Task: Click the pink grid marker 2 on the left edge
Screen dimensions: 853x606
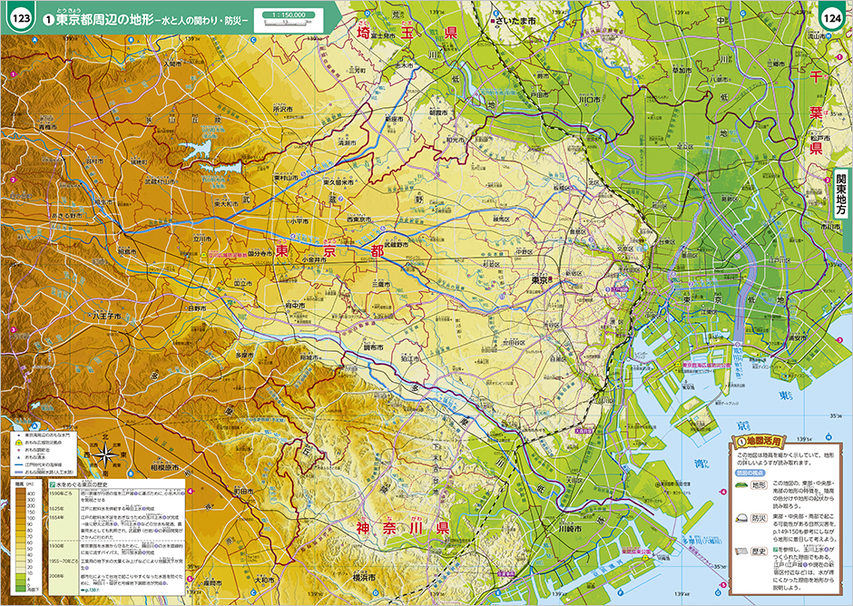Action: (13, 180)
